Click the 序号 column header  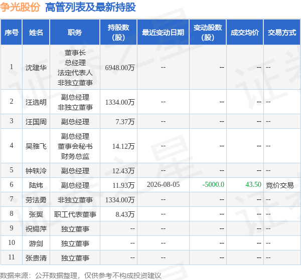coord(12,32)
